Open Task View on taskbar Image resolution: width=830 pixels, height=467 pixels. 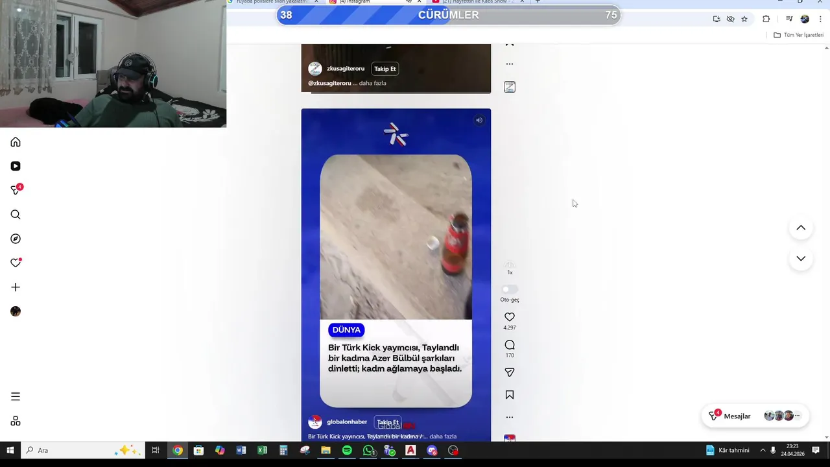click(156, 450)
